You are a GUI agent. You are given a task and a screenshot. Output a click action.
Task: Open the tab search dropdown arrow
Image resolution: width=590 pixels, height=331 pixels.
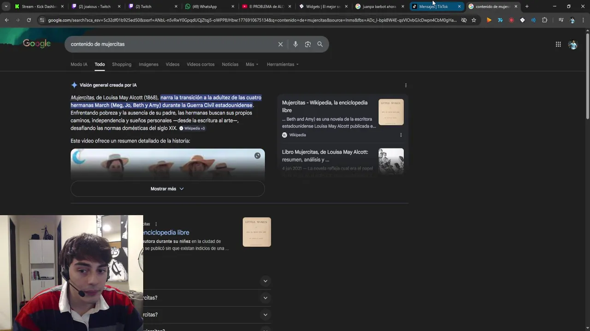[5, 6]
